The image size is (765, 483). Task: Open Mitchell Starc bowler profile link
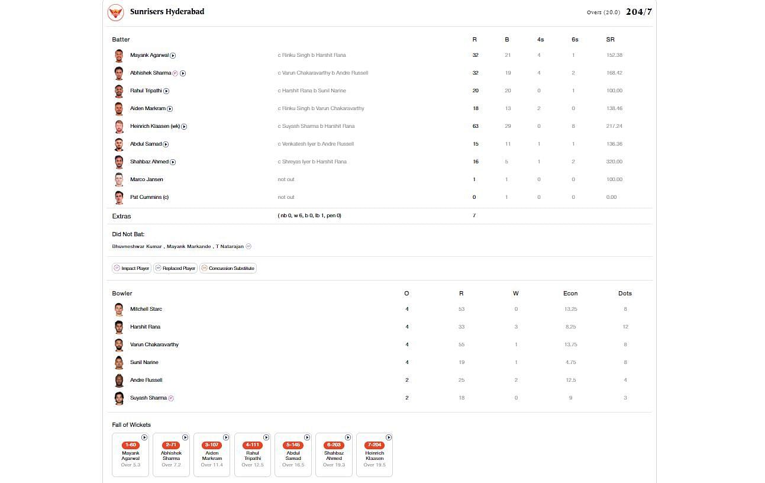146,309
